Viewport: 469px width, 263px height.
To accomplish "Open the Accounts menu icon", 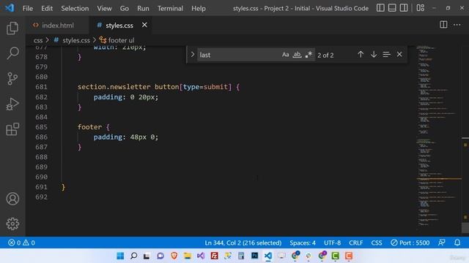I will click(x=12, y=199).
